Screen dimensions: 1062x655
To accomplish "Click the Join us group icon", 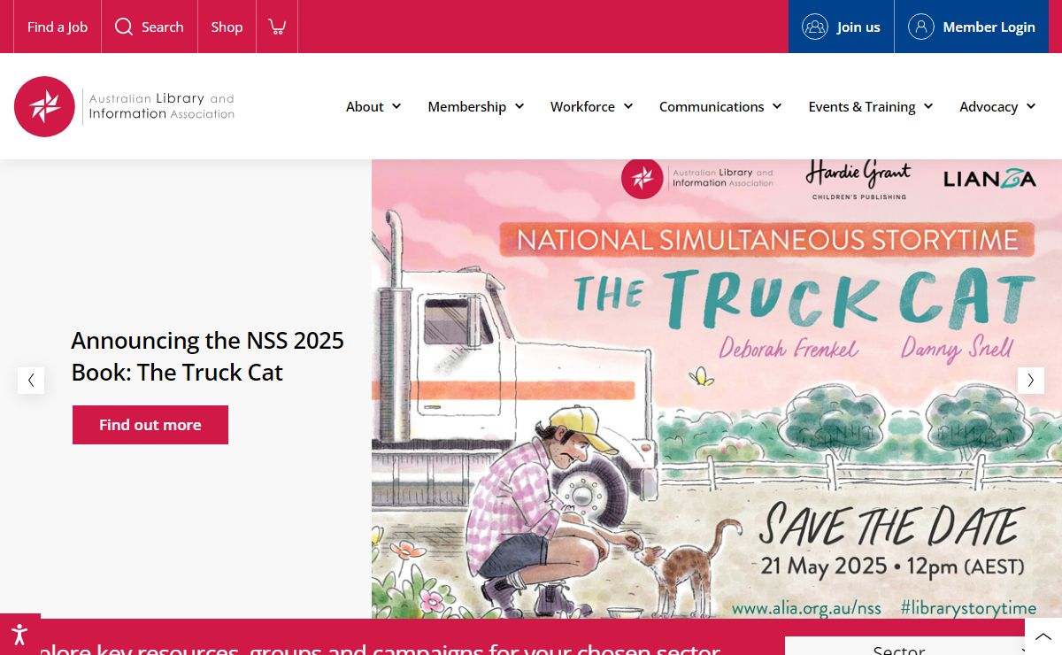I will pyautogui.click(x=815, y=27).
